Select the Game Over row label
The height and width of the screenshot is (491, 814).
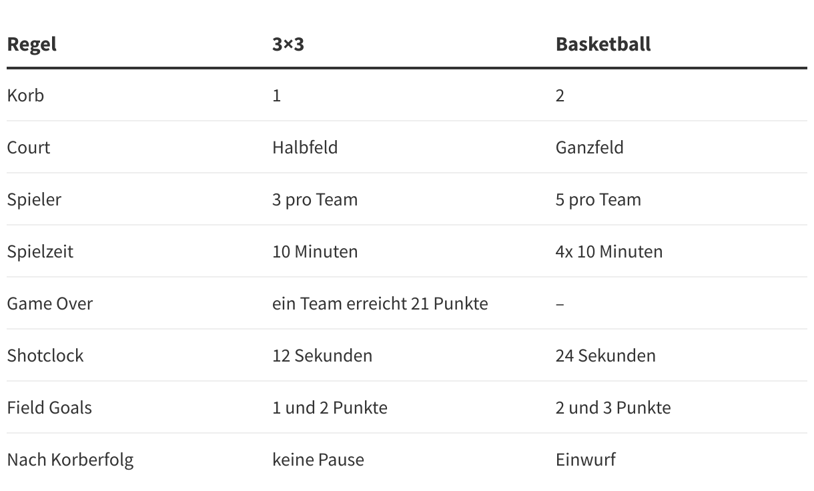point(50,304)
